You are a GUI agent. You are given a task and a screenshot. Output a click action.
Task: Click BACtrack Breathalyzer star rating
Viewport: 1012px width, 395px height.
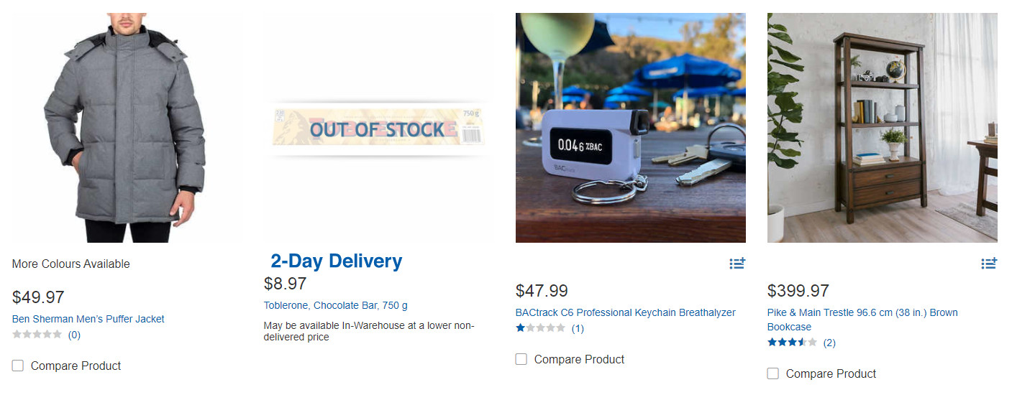pyautogui.click(x=540, y=328)
